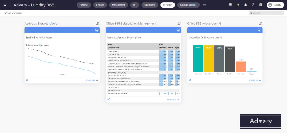
Task: Click the OFFICE 365 E5 row label
Action: point(114,51)
